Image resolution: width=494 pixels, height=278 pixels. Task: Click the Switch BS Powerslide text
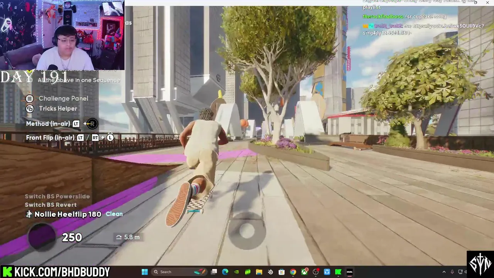click(57, 196)
